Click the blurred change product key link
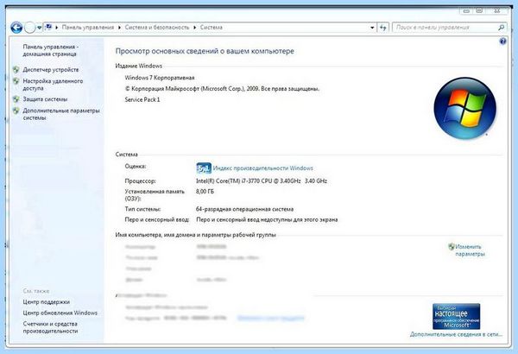 [270, 318]
